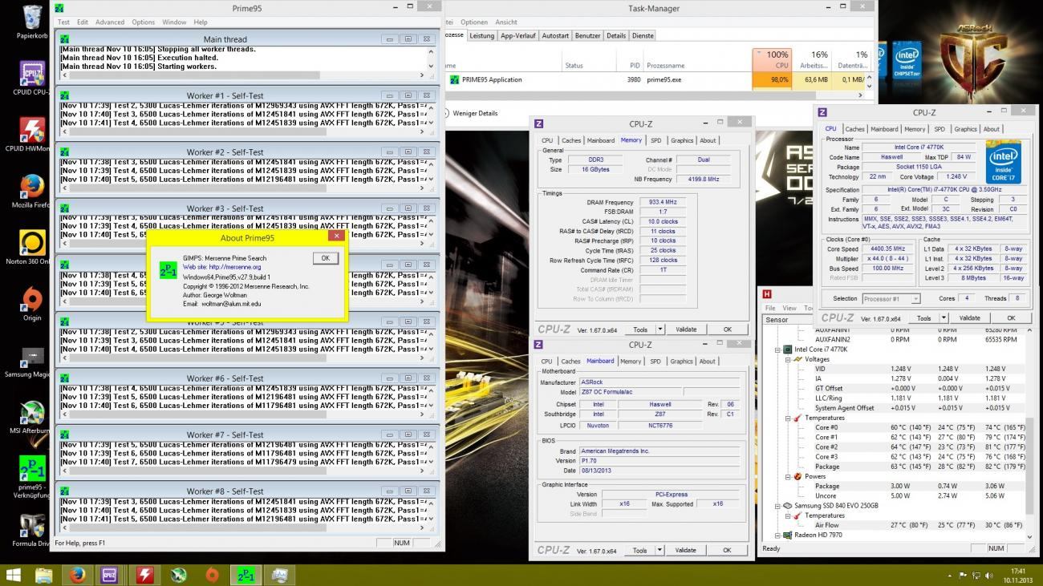
Task: Open the Windows Start button
Action: (14, 575)
